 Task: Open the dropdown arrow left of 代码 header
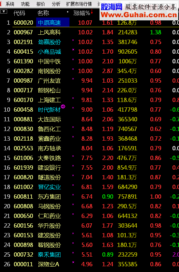(4, 11)
